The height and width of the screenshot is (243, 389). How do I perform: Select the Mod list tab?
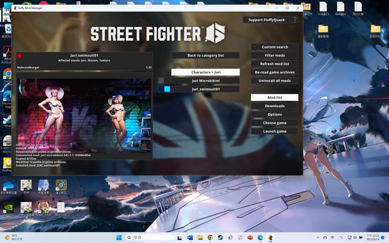(x=275, y=97)
